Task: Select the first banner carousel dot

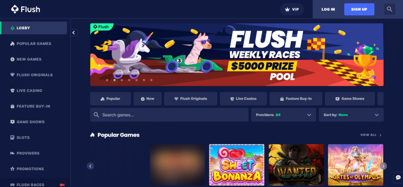Action: pos(107,80)
